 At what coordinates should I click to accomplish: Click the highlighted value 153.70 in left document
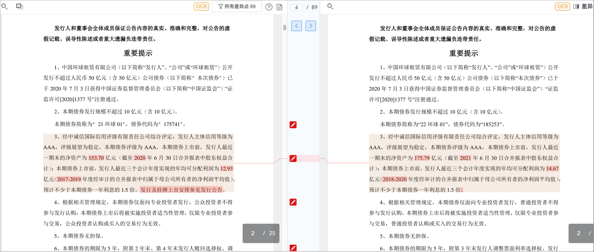click(96, 158)
